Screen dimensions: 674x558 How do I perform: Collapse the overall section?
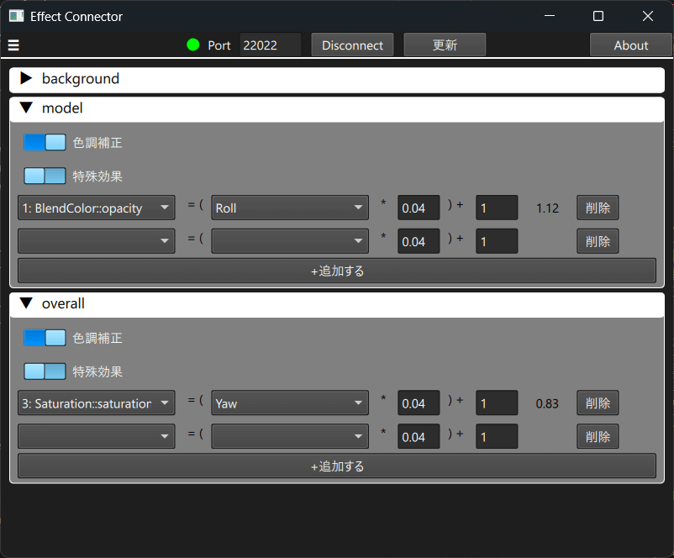coord(26,303)
